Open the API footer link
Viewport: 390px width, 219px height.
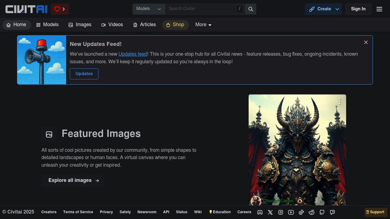point(166,212)
